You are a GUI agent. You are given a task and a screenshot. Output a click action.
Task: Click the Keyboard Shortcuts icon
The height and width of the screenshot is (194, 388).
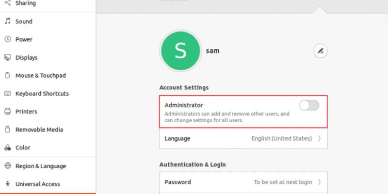pos(7,94)
